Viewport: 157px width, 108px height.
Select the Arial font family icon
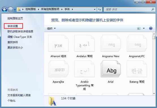(x=111, y=69)
